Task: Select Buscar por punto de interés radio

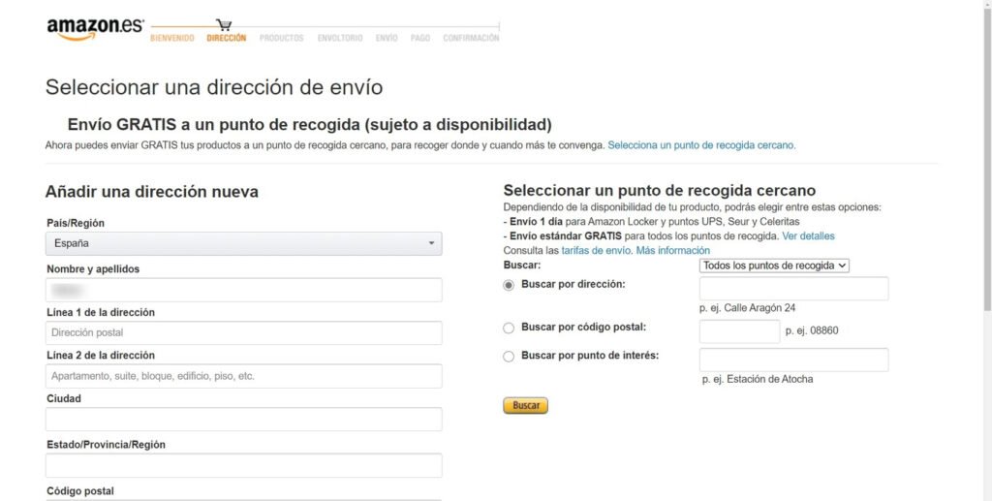Action: pos(509,357)
